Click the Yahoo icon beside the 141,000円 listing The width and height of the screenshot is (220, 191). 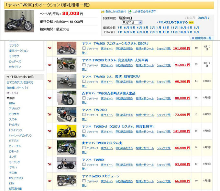tap(49, 131)
